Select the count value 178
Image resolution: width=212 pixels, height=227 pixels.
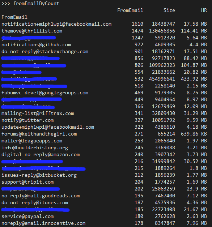pos(139,223)
